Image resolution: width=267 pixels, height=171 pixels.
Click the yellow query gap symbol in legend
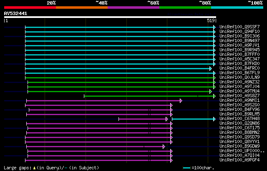(x=34, y=168)
